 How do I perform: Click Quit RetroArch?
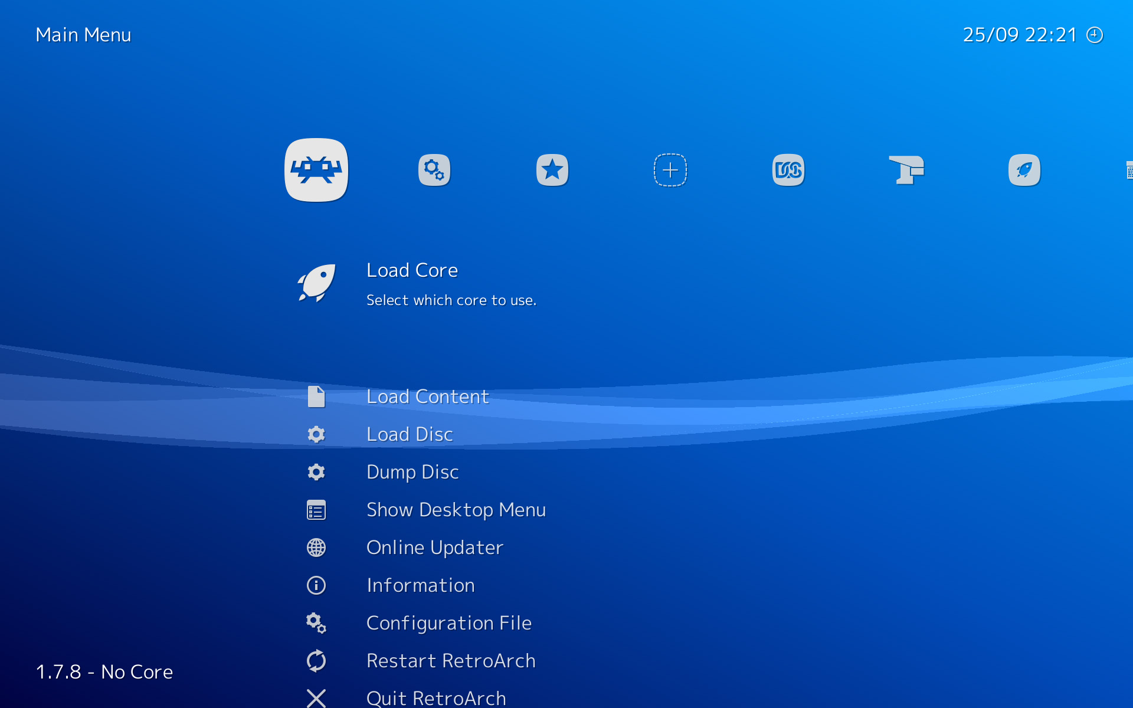pyautogui.click(x=435, y=697)
